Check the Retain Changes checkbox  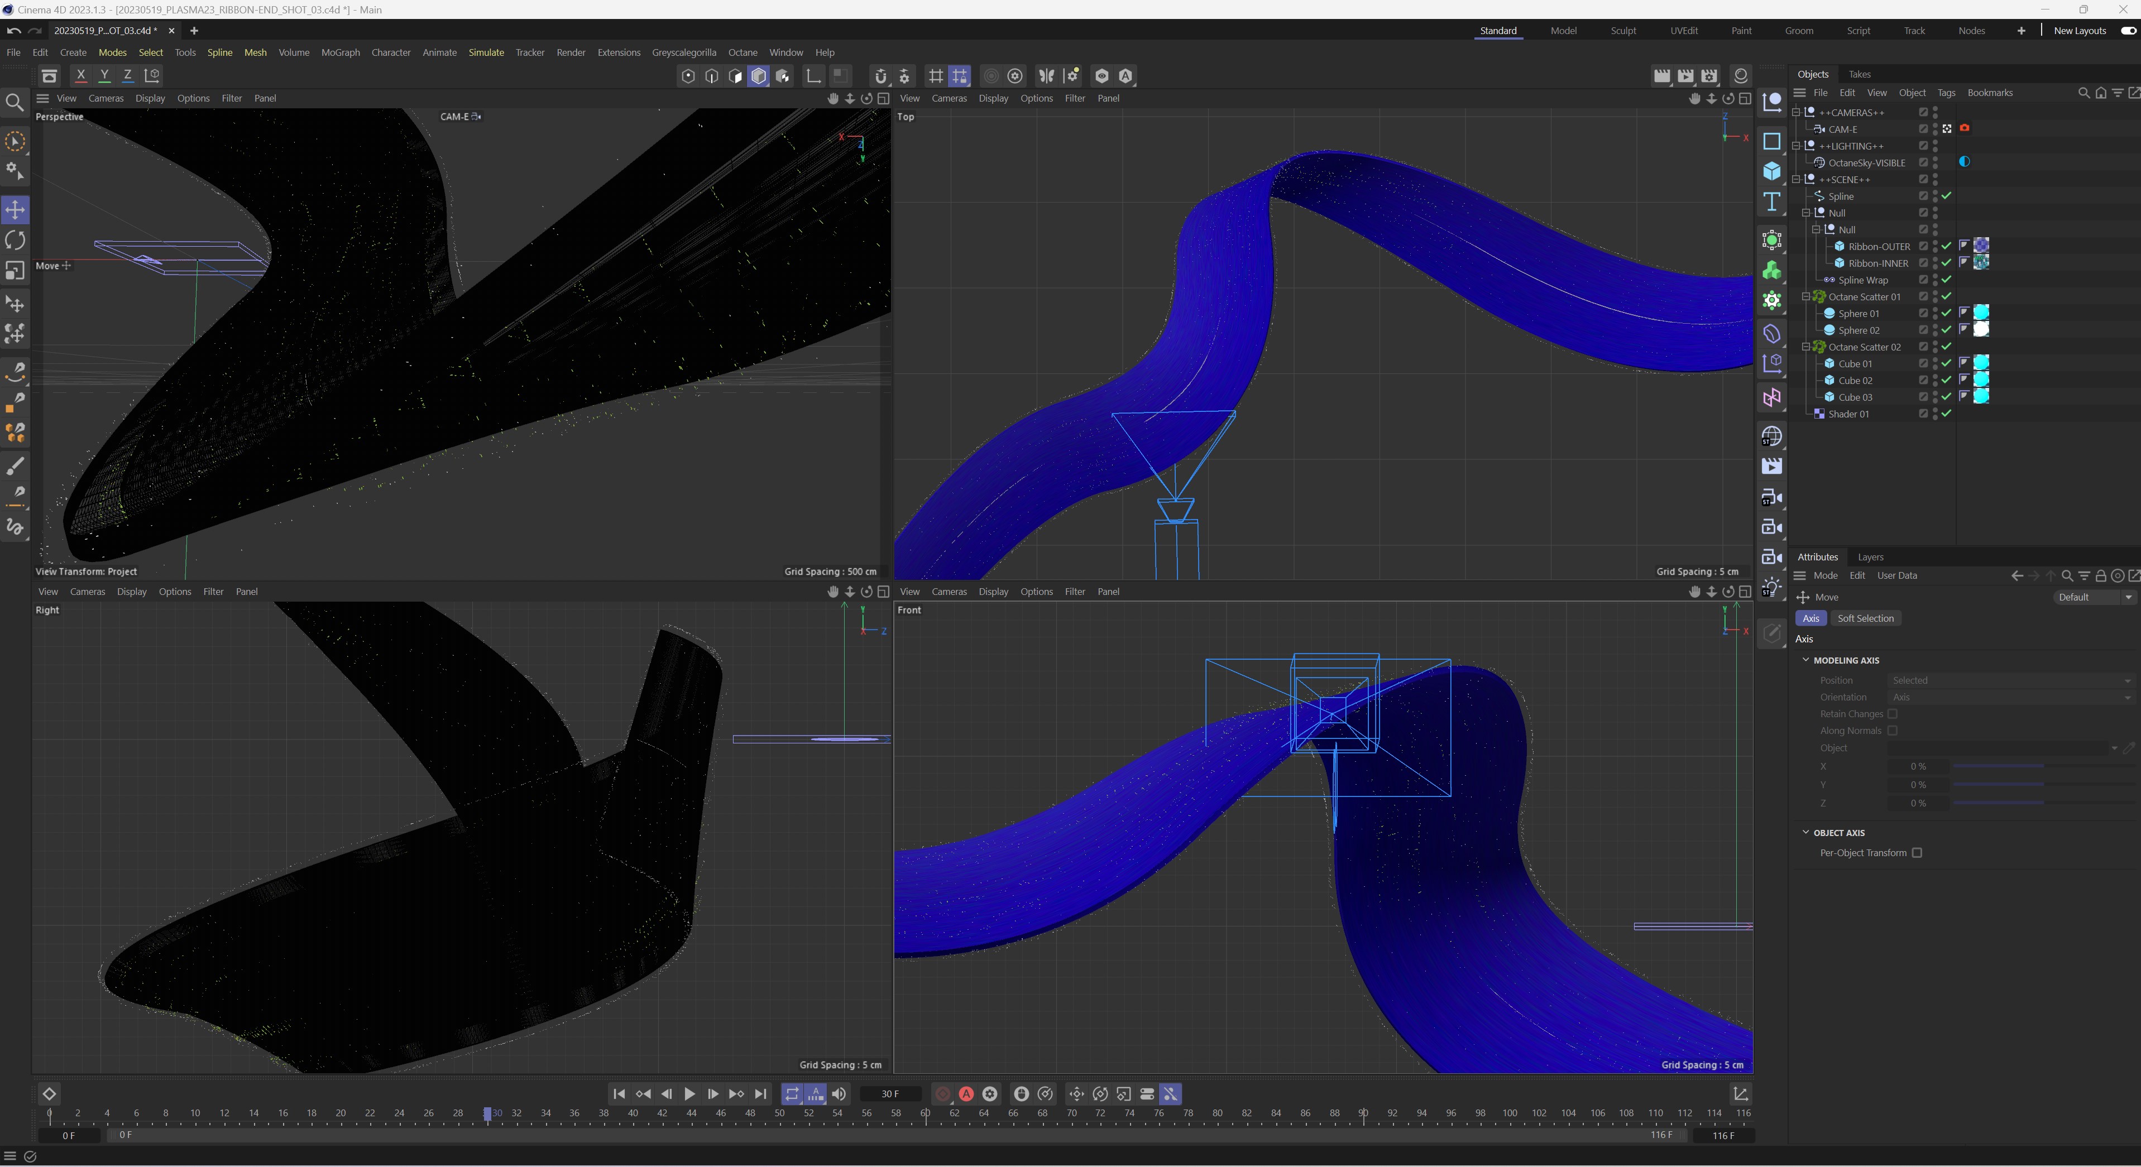[1893, 713]
